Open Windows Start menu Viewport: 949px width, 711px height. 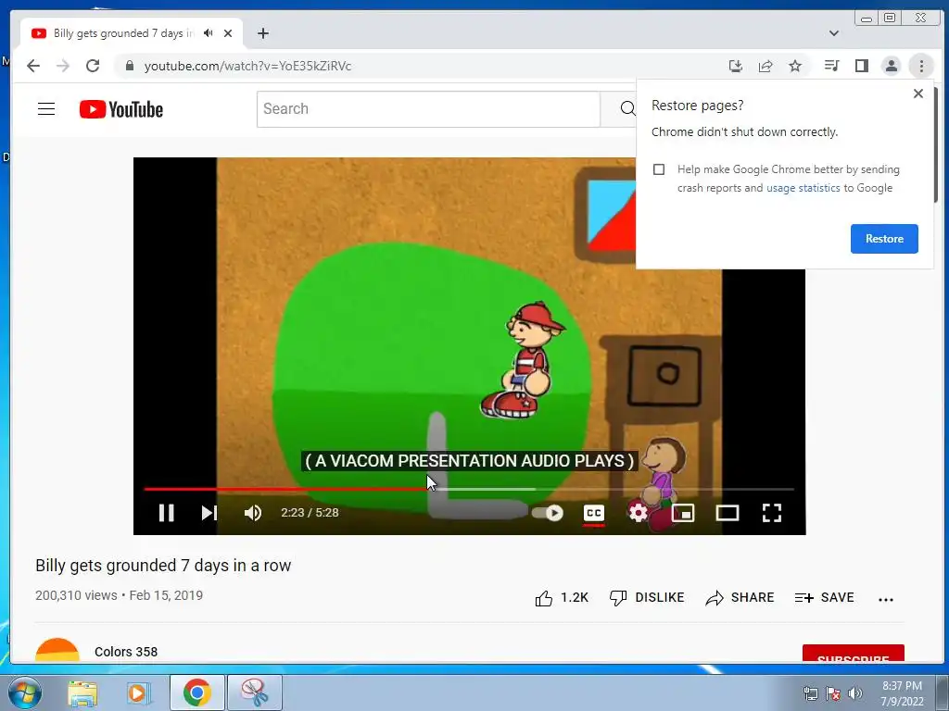(25, 692)
